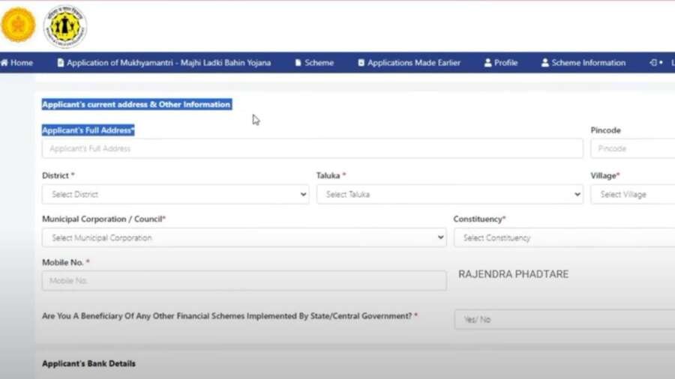675x379 pixels.
Task: Open the Select Village dropdown
Action: pos(633,194)
